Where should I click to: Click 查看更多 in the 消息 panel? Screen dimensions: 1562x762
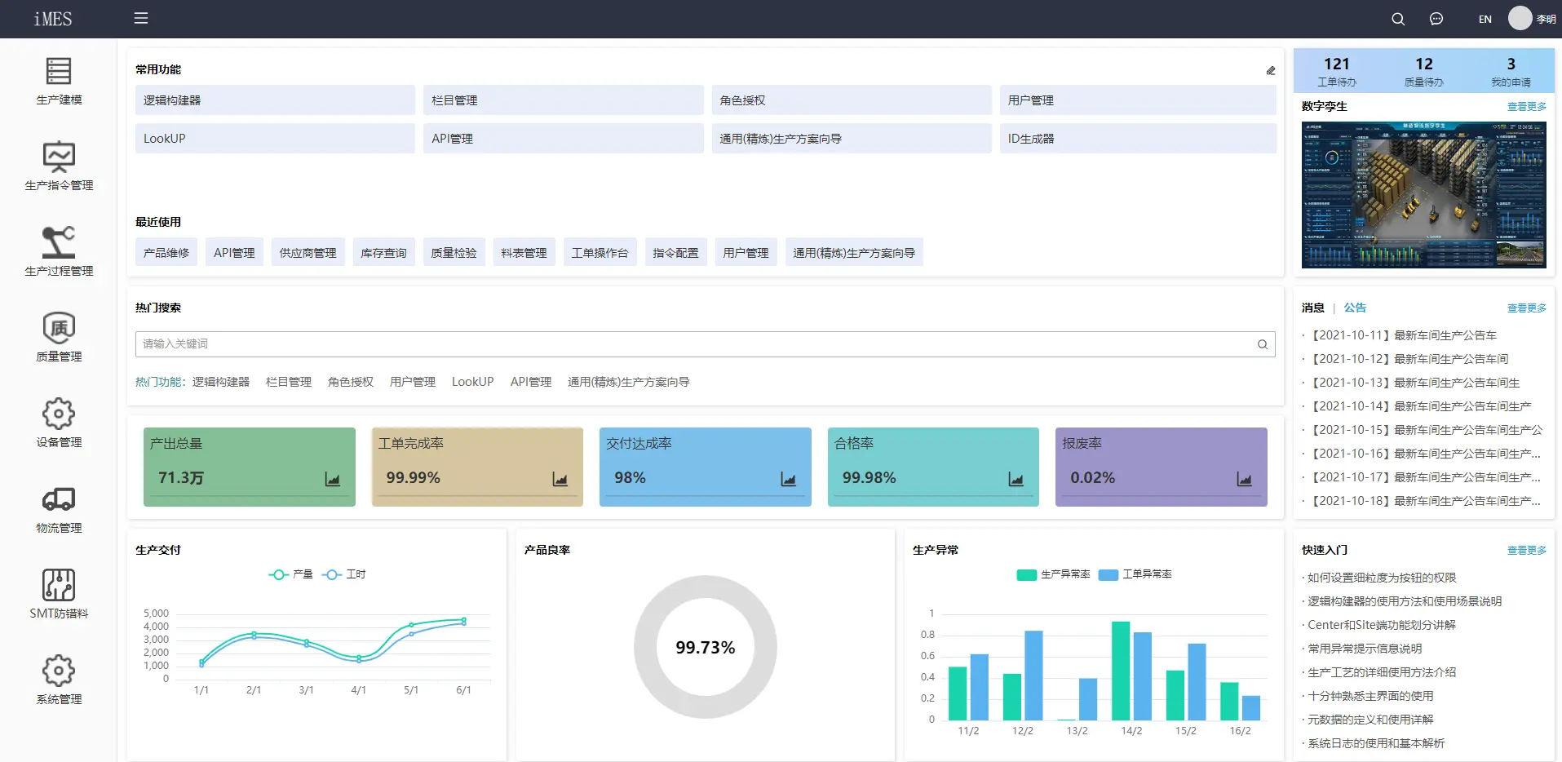click(1527, 308)
